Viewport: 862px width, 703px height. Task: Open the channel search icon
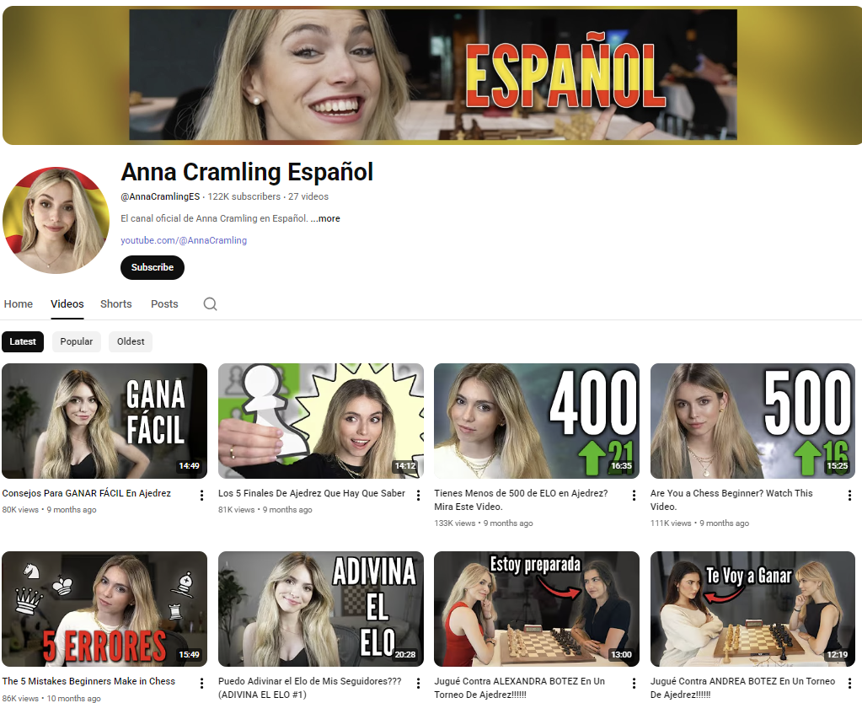[209, 303]
